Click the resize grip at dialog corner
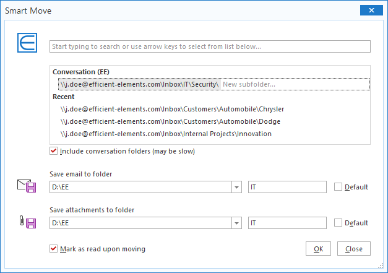Screen dimensions: 388x273 (x=381, y=266)
